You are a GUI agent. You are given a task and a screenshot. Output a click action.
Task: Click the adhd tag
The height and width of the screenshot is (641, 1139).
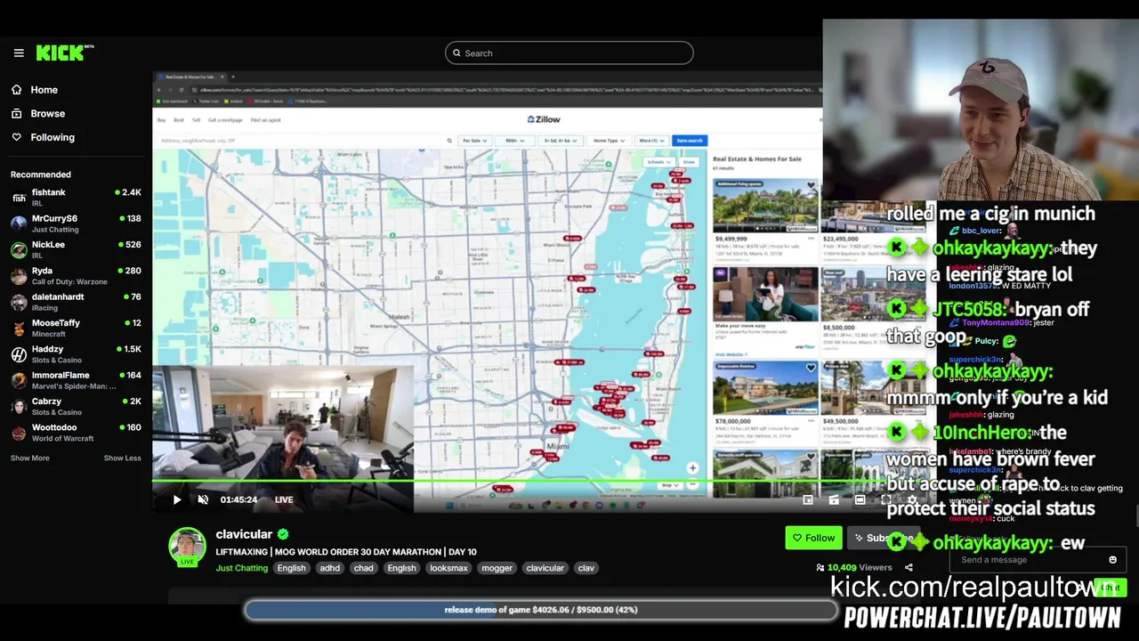[330, 568]
